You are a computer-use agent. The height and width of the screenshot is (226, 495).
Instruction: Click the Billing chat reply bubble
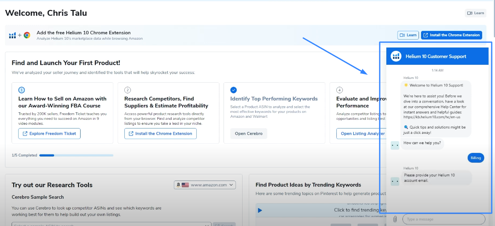point(476,158)
